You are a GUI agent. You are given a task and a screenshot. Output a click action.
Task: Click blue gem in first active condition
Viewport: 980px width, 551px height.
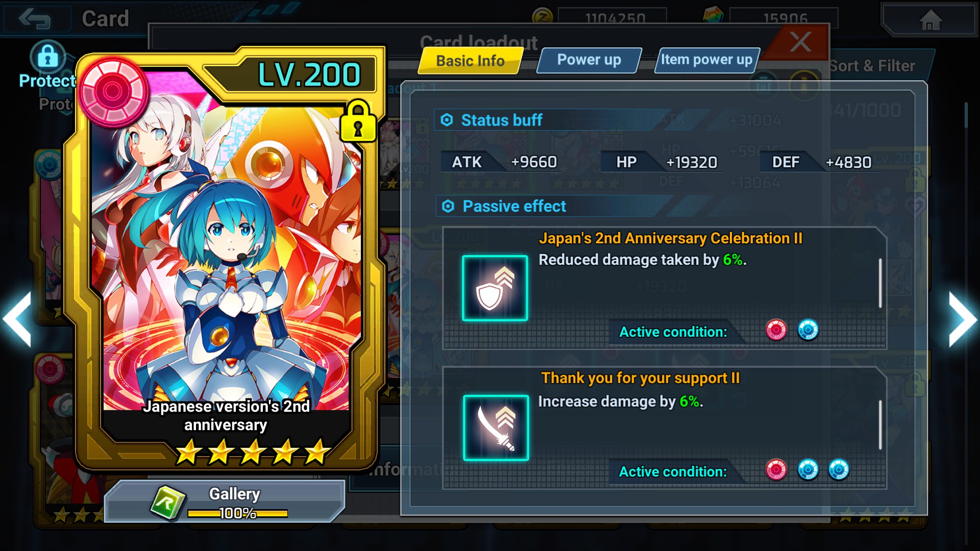pos(808,330)
